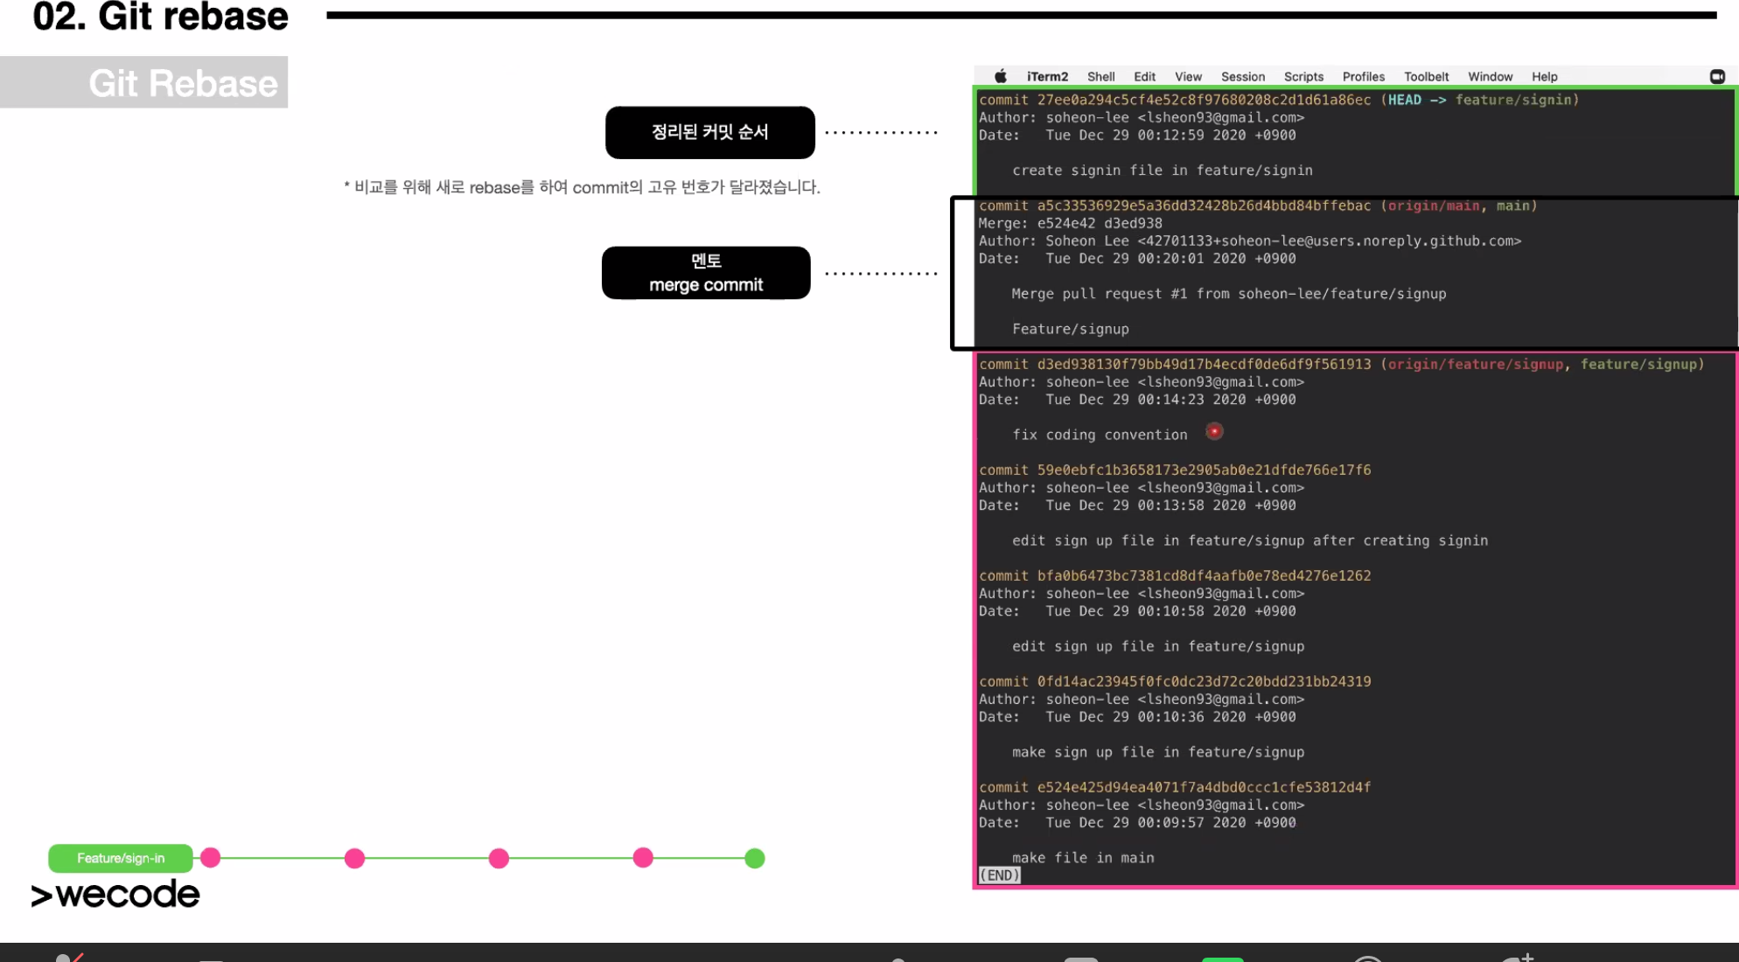Click the wecode logo

(x=115, y=895)
